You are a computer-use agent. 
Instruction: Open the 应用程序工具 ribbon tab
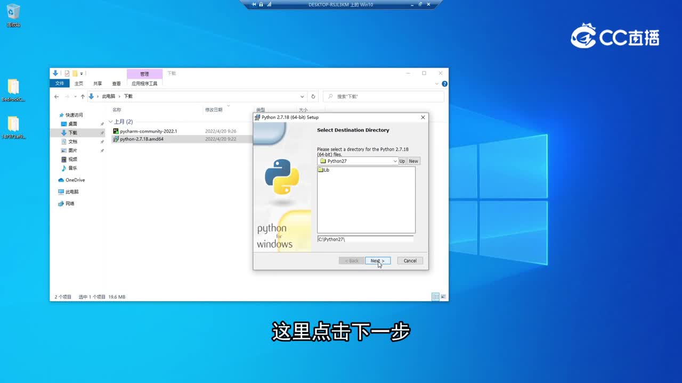coord(144,84)
